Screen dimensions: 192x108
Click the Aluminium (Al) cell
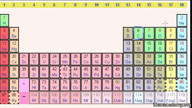click(x=128, y=46)
